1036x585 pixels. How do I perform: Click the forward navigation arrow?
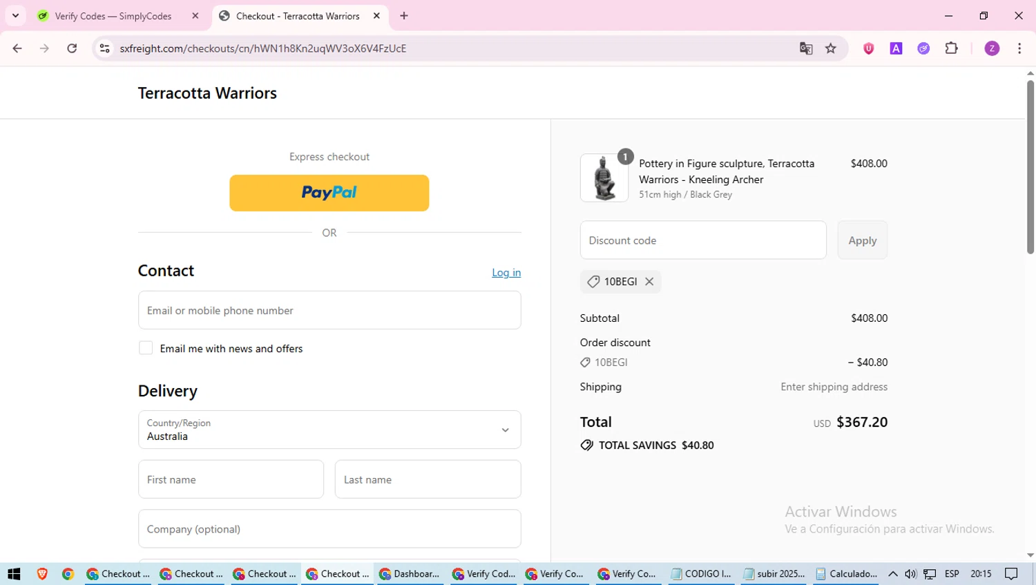click(44, 48)
